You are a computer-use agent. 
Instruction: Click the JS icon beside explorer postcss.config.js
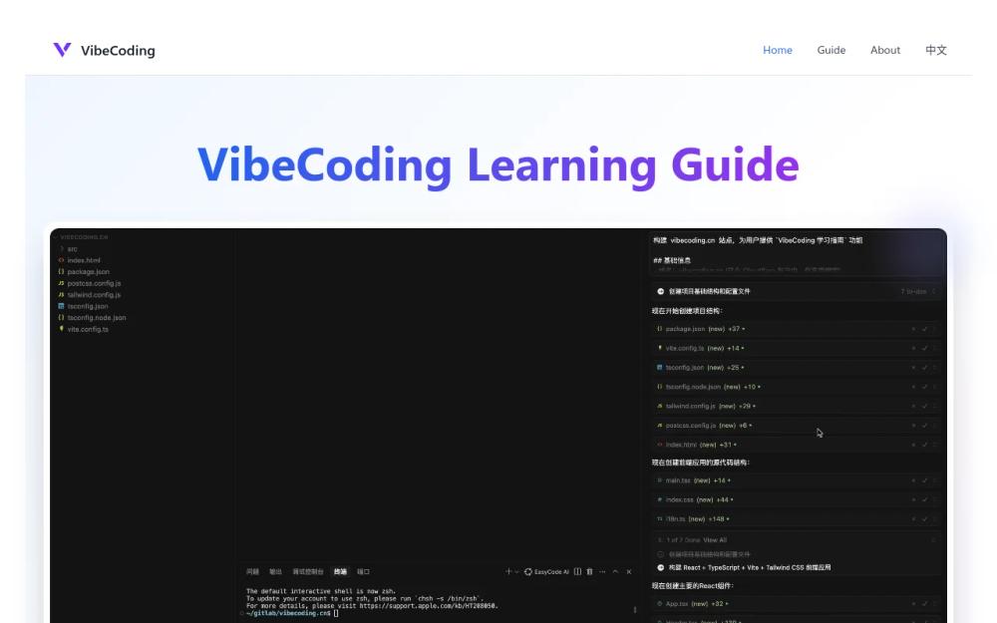click(61, 283)
